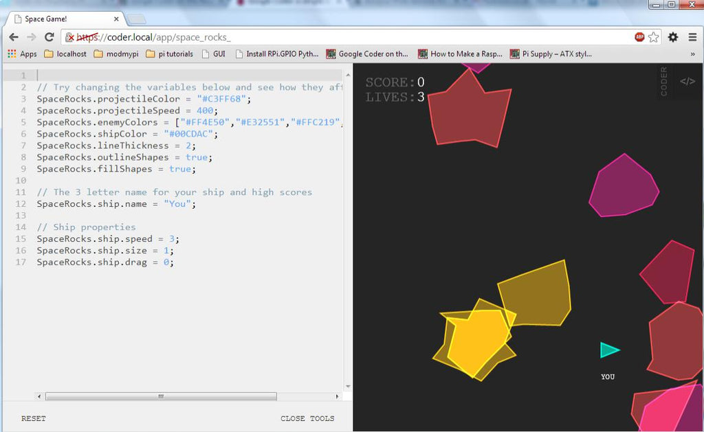Open the Chrome hamburger menu
The width and height of the screenshot is (704, 432).
(x=692, y=37)
